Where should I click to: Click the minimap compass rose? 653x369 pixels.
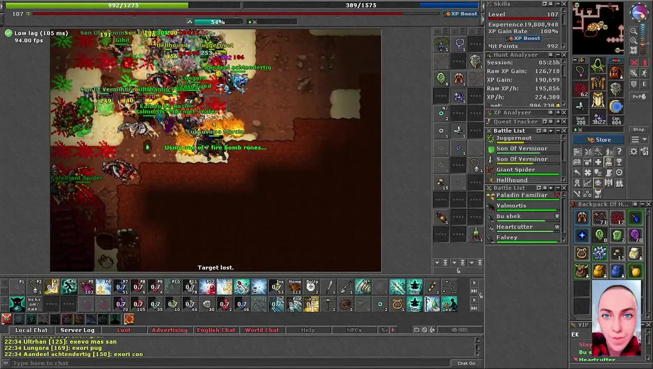click(639, 12)
